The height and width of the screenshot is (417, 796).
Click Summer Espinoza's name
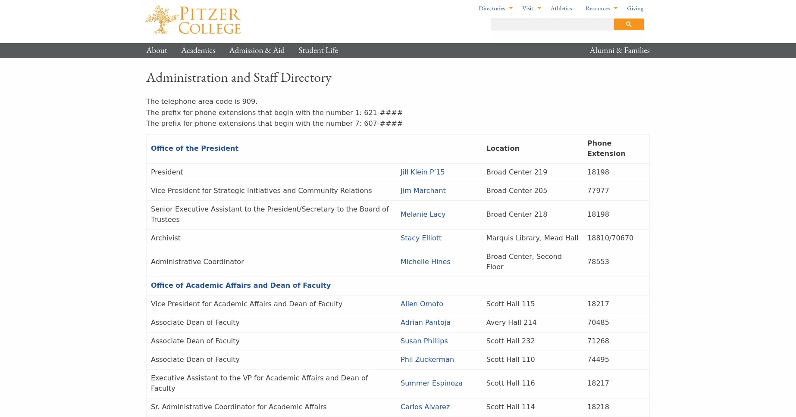click(431, 383)
